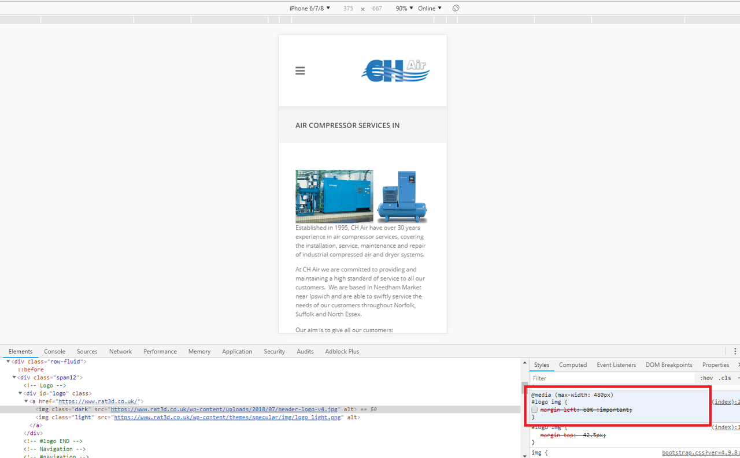This screenshot has height=458, width=740.
Task: Click the AIR COMPRESSOR SERVICES IN heading
Action: pos(347,125)
